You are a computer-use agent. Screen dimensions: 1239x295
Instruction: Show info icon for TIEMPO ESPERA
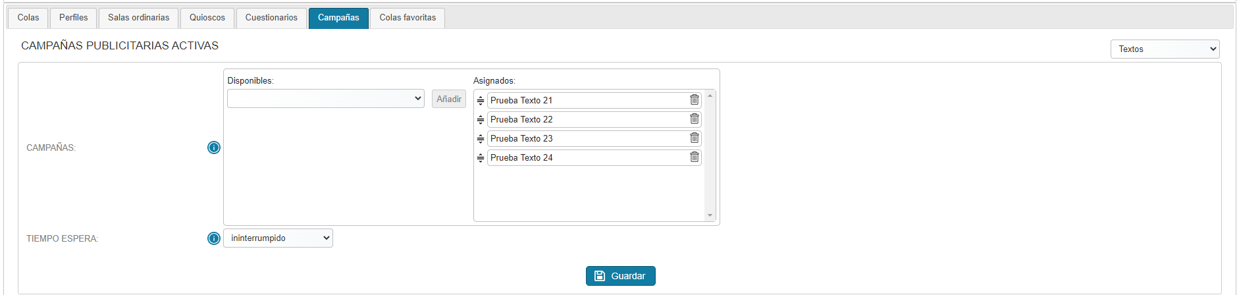(214, 238)
